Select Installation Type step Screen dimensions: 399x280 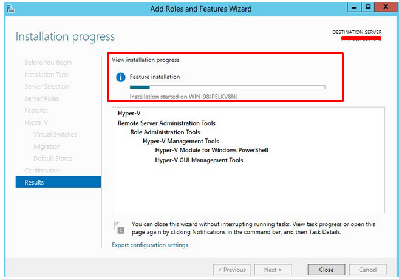[x=47, y=75]
